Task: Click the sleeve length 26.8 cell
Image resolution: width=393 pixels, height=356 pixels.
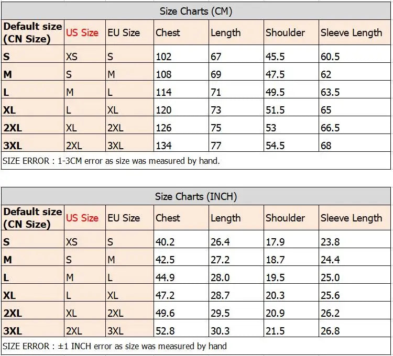Action: click(x=330, y=331)
